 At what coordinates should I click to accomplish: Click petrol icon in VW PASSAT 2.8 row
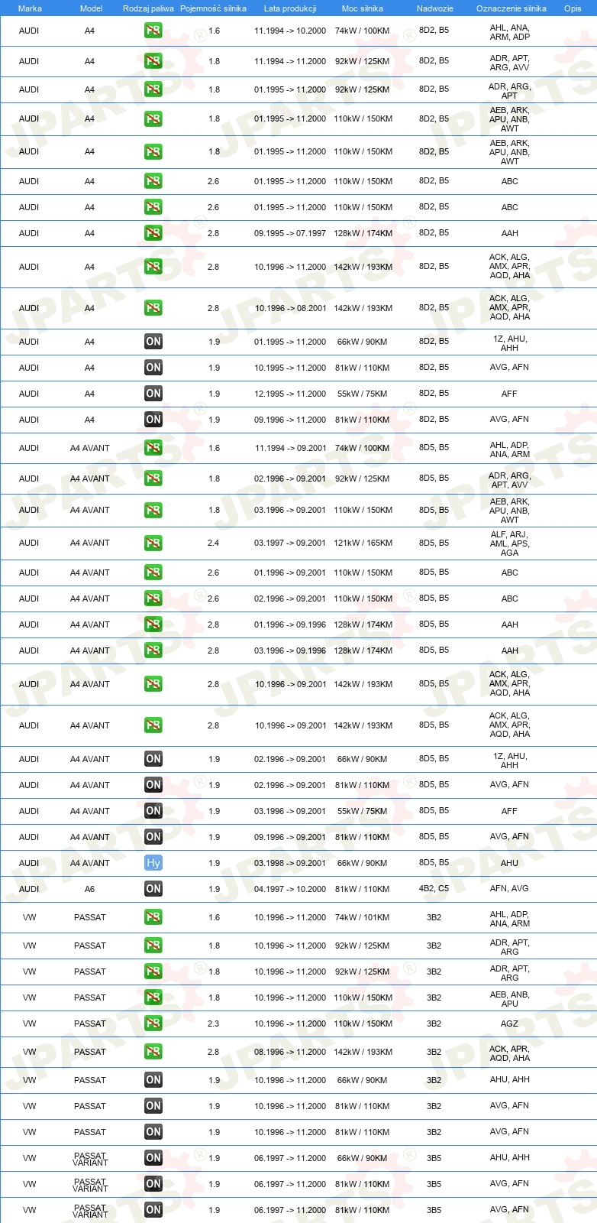tap(153, 1052)
